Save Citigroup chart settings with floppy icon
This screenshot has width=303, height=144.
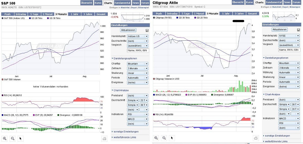click(298, 30)
